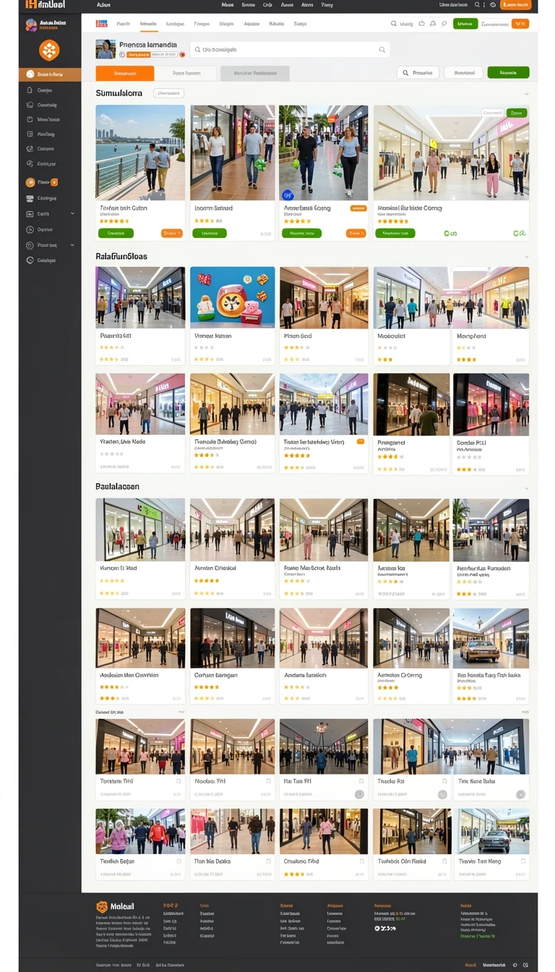Click the outlined button with magnifier icon
Viewport: 555px width, 972px height.
418,72
